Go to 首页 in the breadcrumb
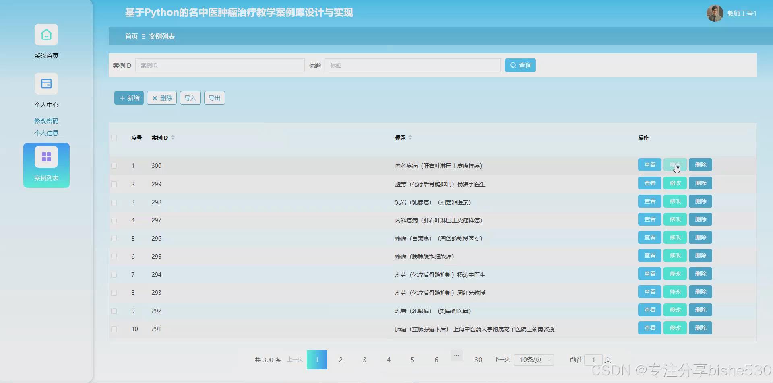The width and height of the screenshot is (773, 383). pos(130,36)
